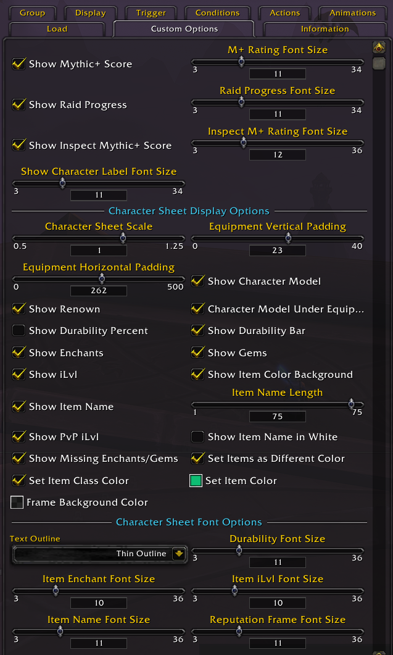Click the M+ Rating Font Size value field
Viewport: 393px width, 655px height.
278,74
